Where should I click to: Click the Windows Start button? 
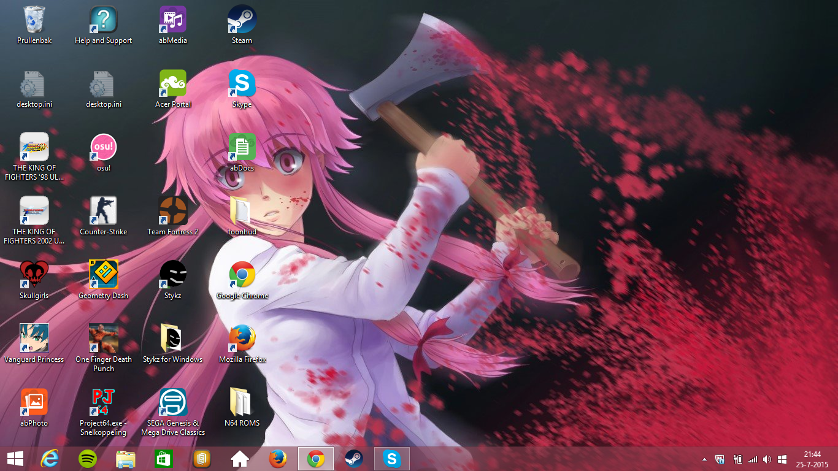15,459
